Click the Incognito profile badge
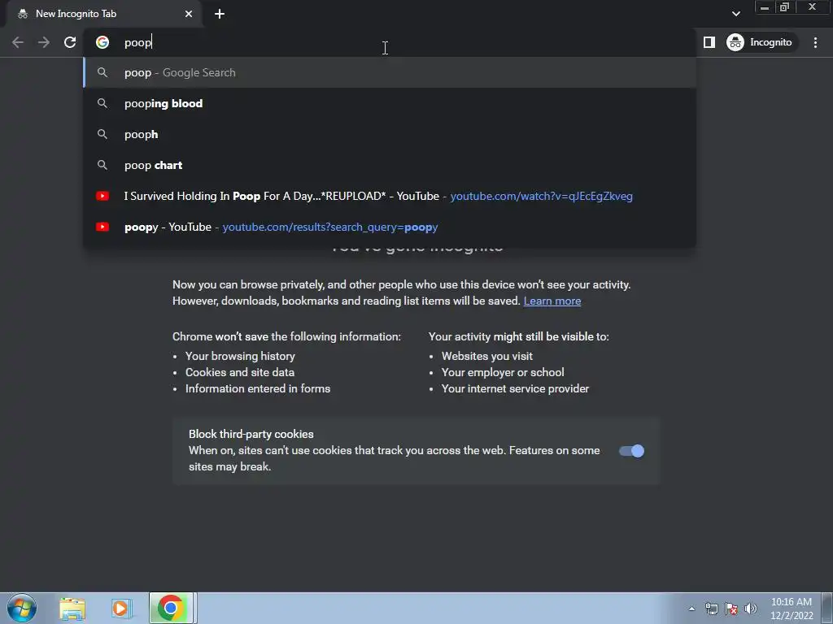833x624 pixels. coord(760,42)
